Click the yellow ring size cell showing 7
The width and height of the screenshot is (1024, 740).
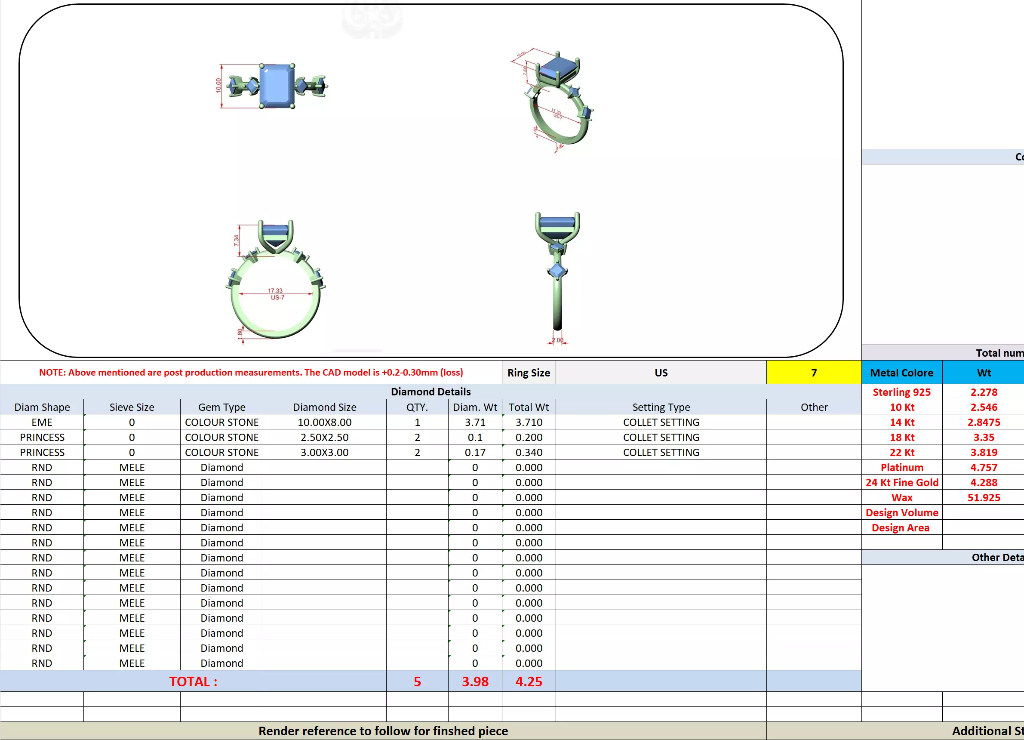814,373
